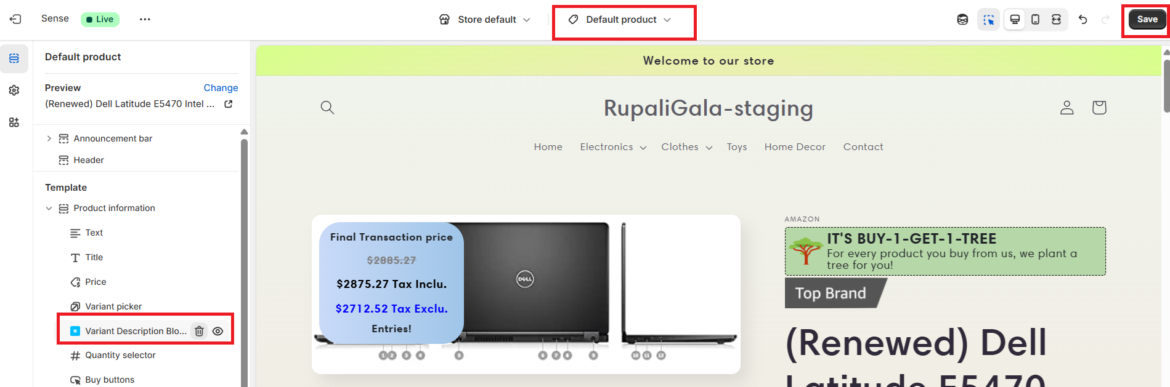Expand the Clothes menu
Image resolution: width=1170 pixels, height=387 pixels.
686,147
